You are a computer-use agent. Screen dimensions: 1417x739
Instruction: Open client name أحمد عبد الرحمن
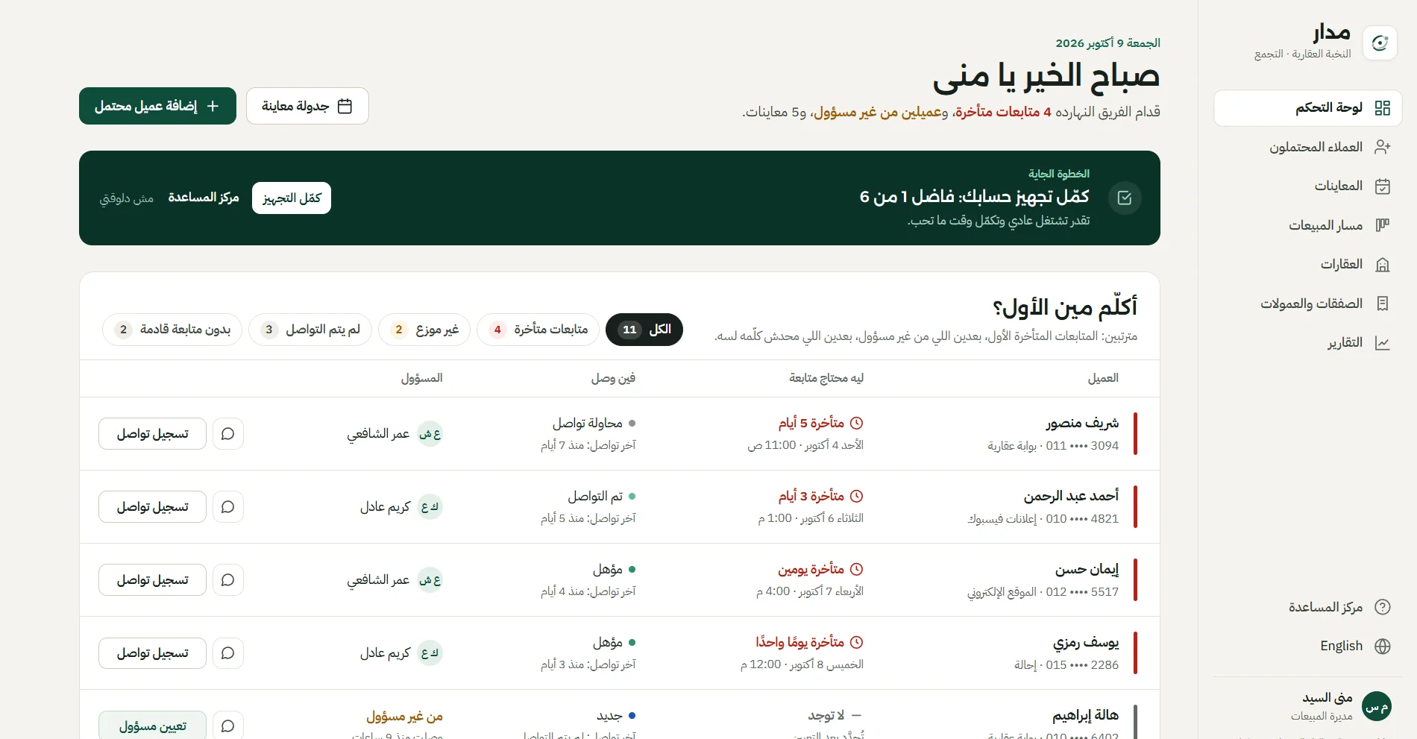click(1071, 497)
